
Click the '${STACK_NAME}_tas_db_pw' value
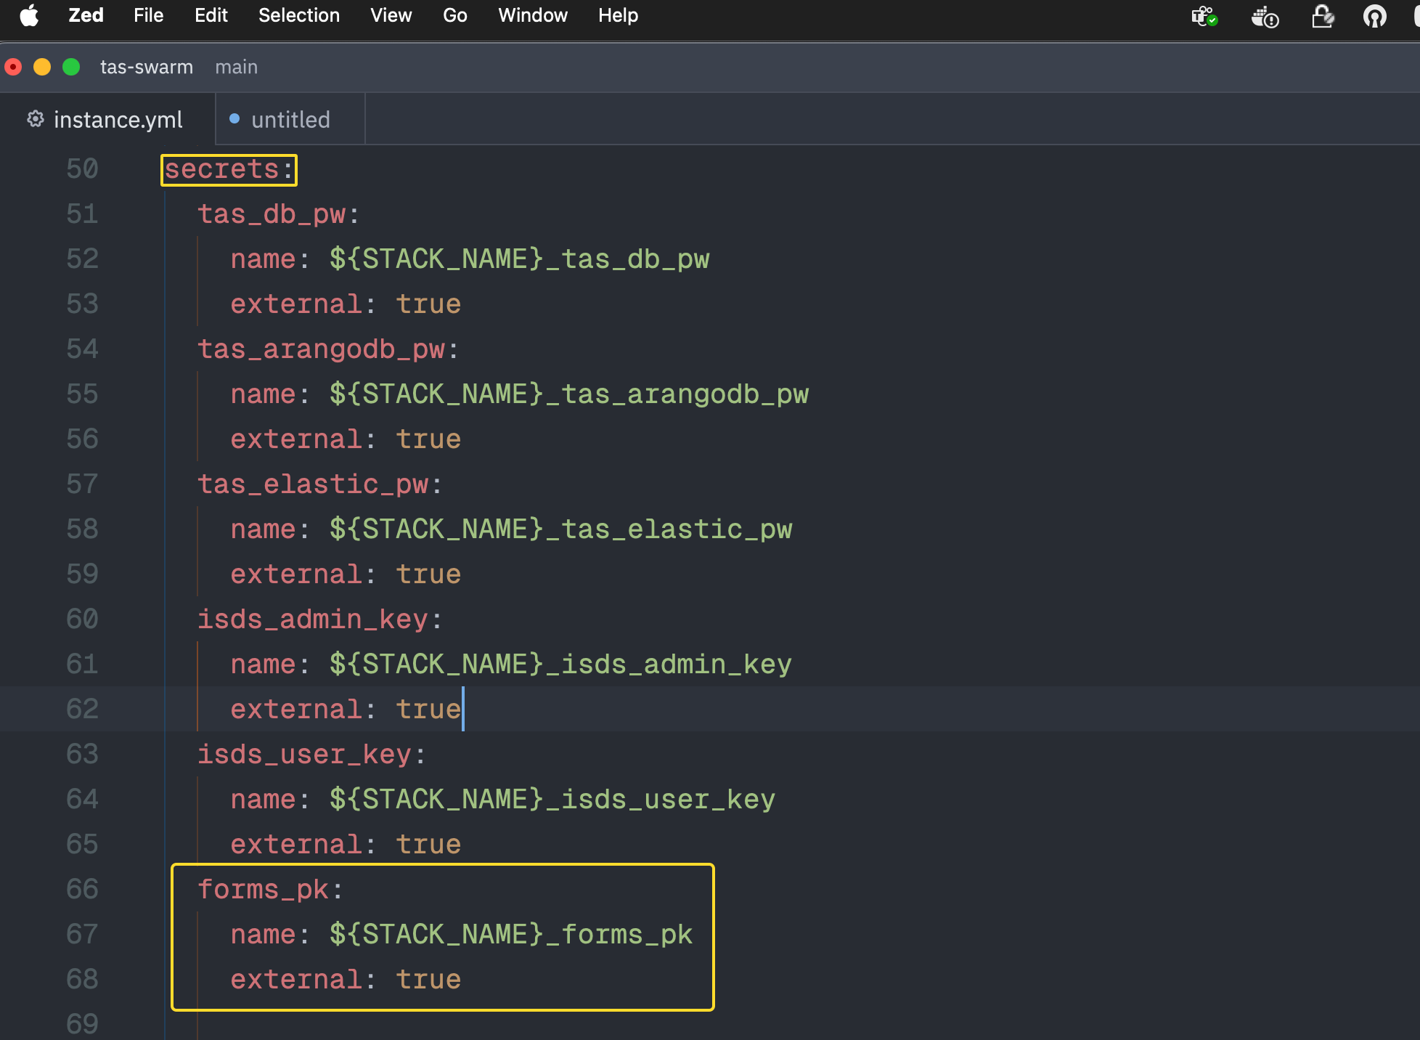coord(519,259)
